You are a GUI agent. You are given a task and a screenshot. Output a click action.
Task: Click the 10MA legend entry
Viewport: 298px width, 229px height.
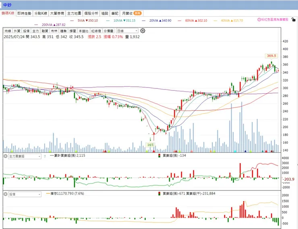[121, 20]
